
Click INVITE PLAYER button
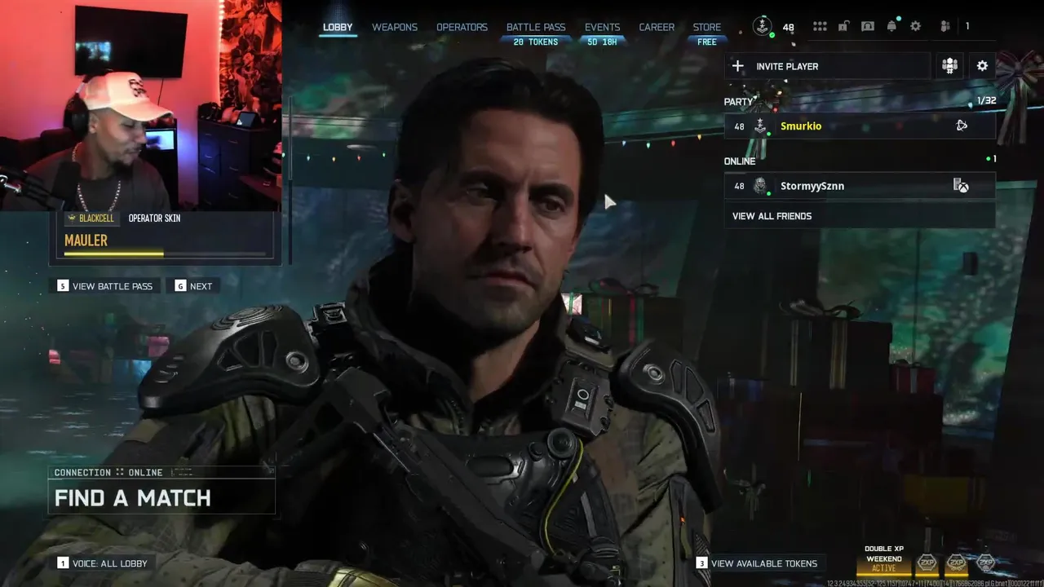coord(827,66)
